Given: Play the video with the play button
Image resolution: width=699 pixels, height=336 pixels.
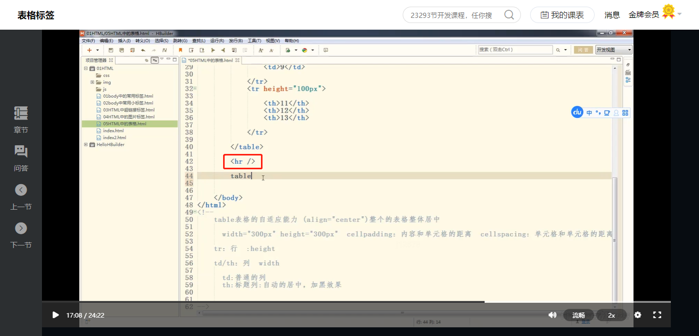Looking at the screenshot, I should (56, 315).
